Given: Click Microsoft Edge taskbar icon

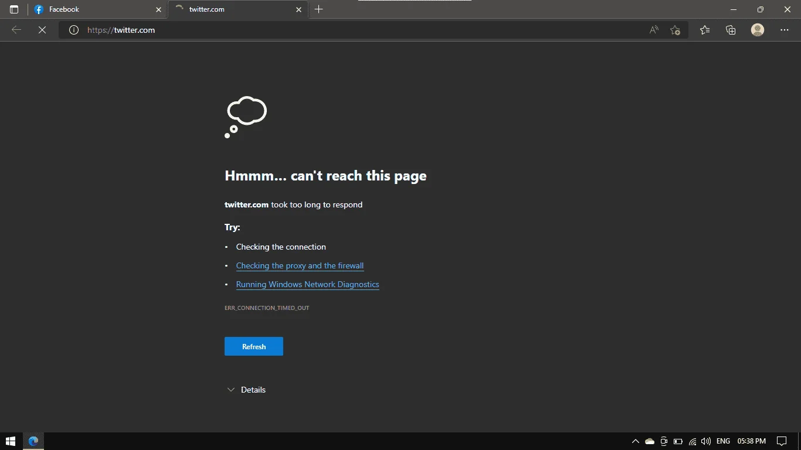Looking at the screenshot, I should (33, 441).
